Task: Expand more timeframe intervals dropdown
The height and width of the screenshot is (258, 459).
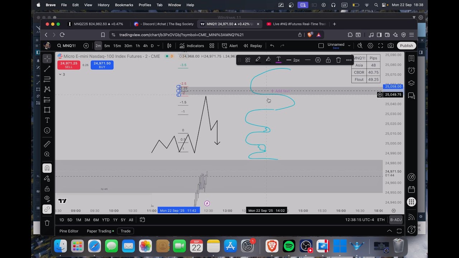Action: 158,46
